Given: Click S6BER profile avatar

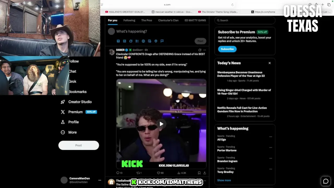Looking at the screenshot, I should pyautogui.click(x=112, y=52).
